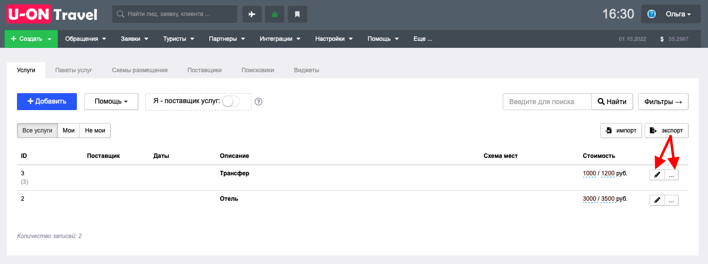The image size is (708, 264).
Task: Open more actions for Отель row
Action: [x=672, y=200]
